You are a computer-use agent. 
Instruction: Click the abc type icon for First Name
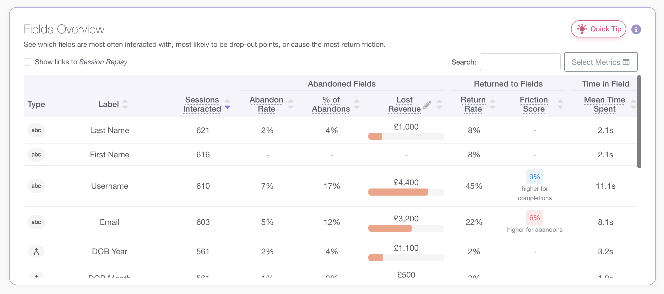pos(36,154)
